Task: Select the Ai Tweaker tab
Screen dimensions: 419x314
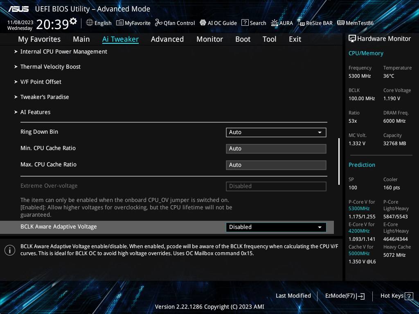Action: point(120,39)
